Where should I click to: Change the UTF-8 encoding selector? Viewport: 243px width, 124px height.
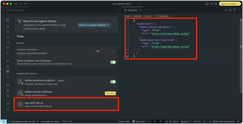click(x=197, y=121)
